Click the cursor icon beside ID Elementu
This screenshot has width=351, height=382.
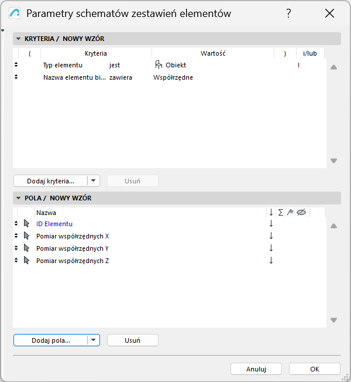[x=26, y=223]
